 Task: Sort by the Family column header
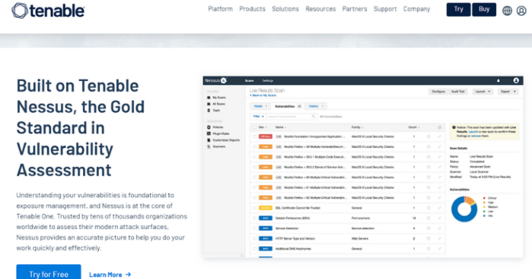click(357, 127)
